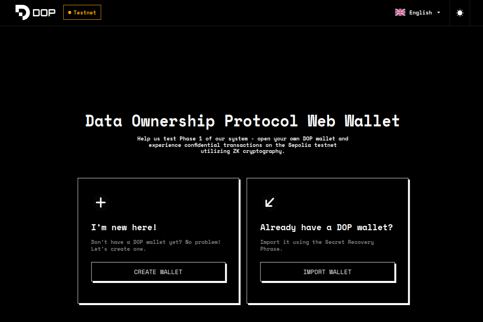The width and height of the screenshot is (483, 322).
Task: Click "Import it using the Secret Recovery Phrase" text
Action: pyautogui.click(x=317, y=246)
